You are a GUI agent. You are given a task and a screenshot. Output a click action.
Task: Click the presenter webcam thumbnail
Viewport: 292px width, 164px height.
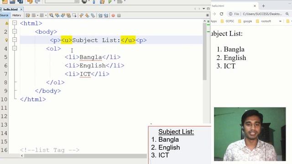pyautogui.click(x=250, y=134)
